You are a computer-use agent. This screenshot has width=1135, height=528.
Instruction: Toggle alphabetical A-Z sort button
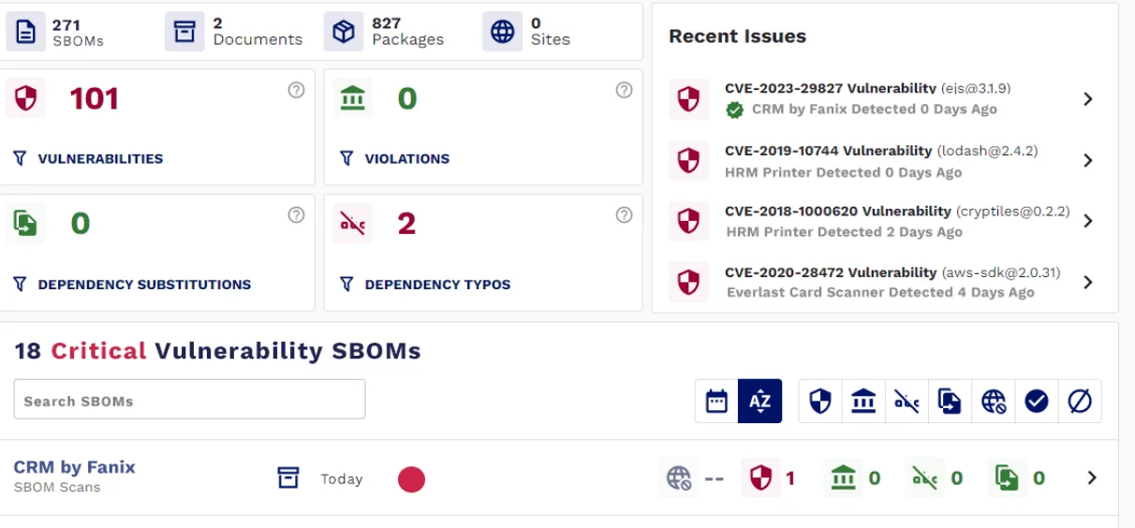[x=759, y=402]
